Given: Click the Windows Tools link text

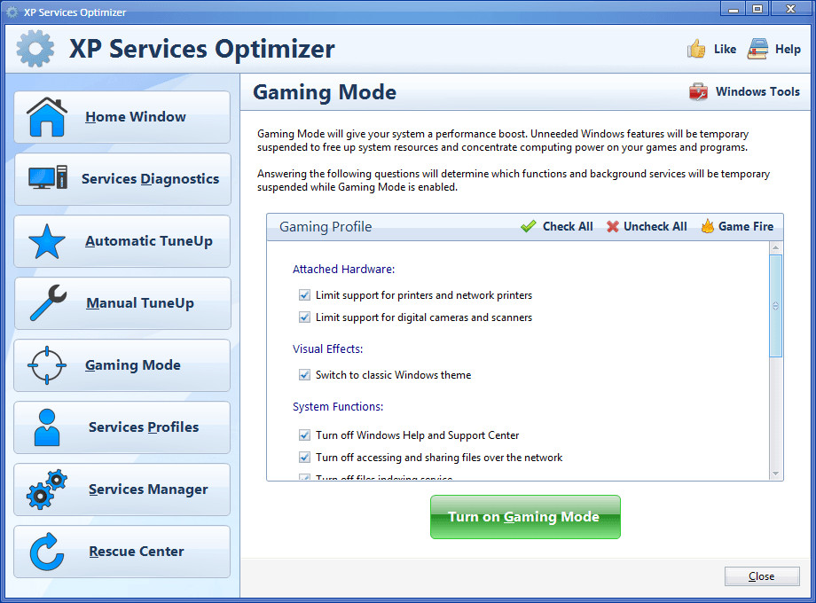Looking at the screenshot, I should coord(757,91).
